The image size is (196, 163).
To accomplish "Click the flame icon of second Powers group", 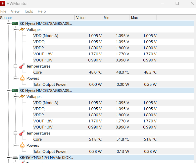I will pos(22,145).
